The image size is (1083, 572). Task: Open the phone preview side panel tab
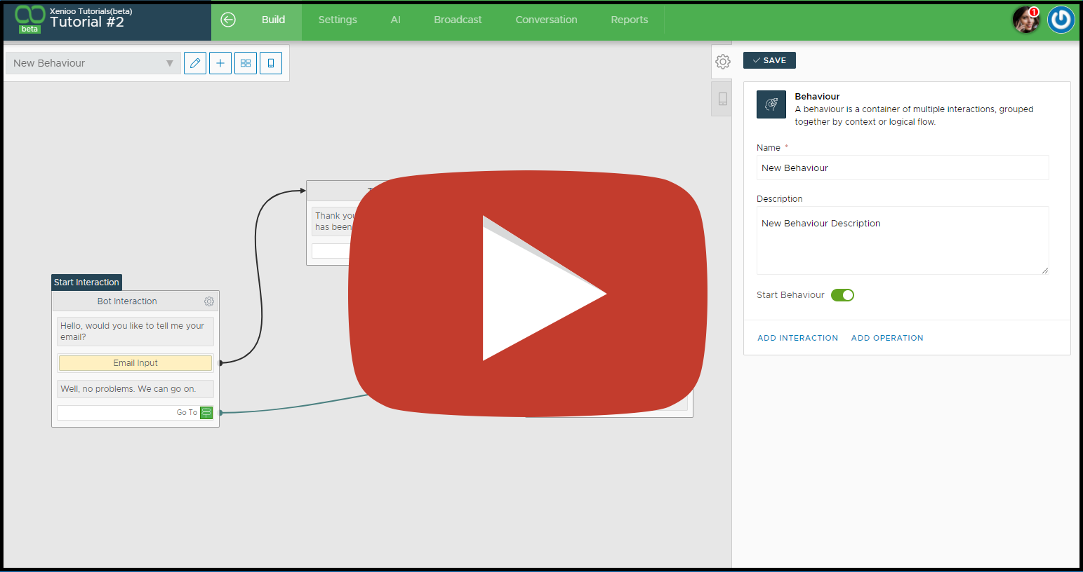coord(722,99)
